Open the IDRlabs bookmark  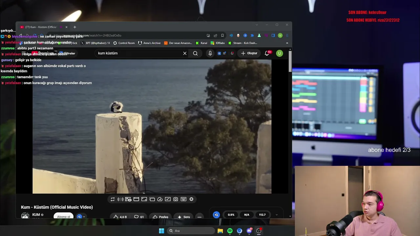pos(218,43)
